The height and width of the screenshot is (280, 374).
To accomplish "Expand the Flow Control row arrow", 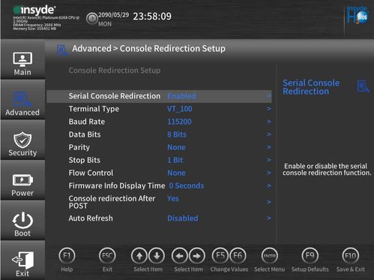I will pyautogui.click(x=269, y=173).
